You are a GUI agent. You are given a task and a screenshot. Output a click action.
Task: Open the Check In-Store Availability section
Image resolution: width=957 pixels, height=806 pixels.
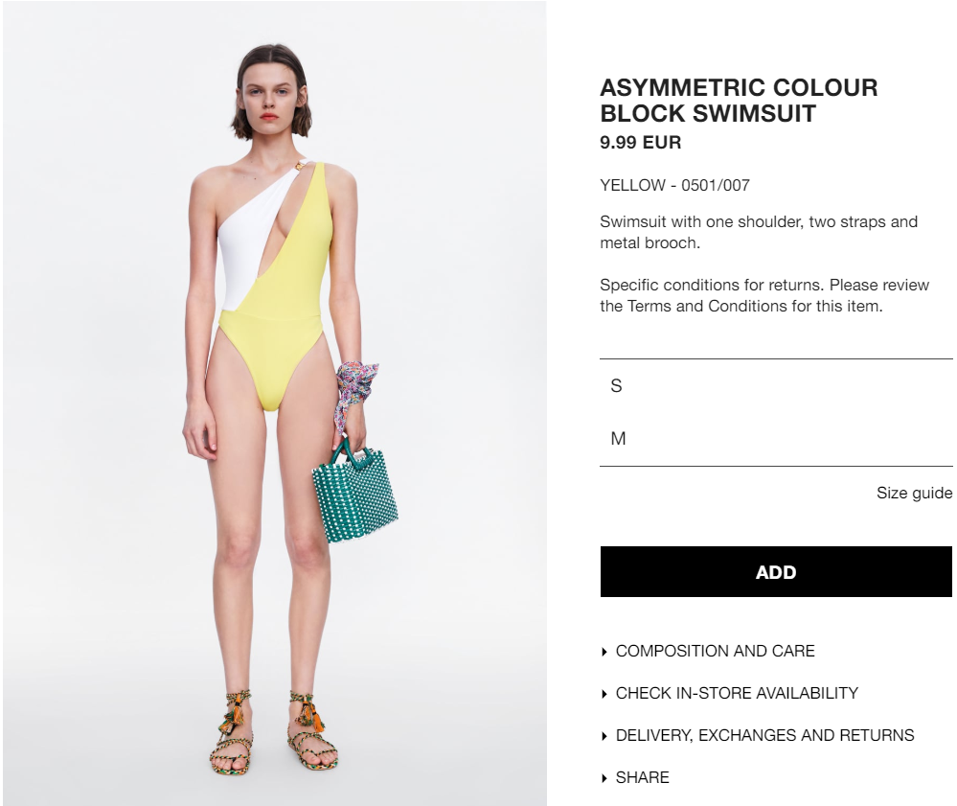click(737, 693)
